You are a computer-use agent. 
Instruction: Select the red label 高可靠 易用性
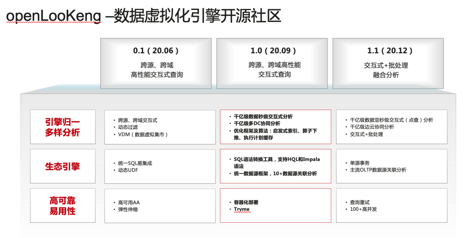coord(63,206)
